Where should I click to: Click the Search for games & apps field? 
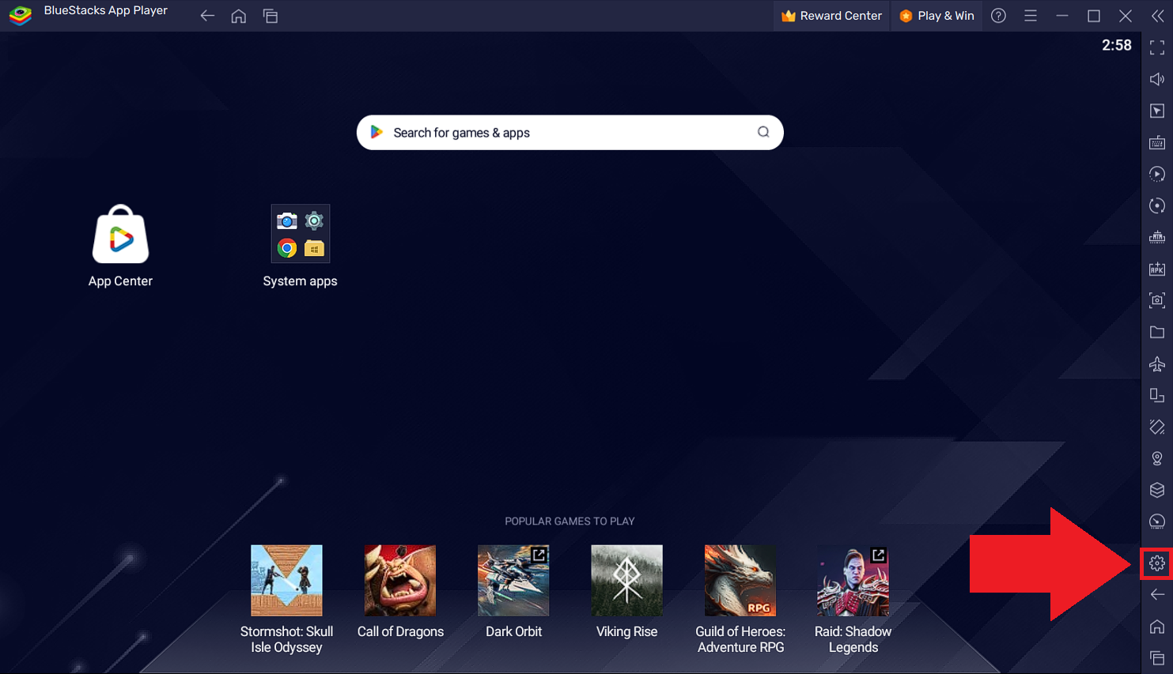(x=569, y=133)
